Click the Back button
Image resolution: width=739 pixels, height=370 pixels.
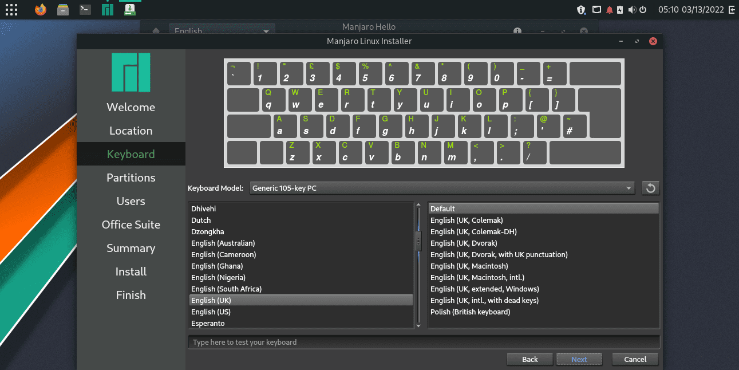(530, 359)
